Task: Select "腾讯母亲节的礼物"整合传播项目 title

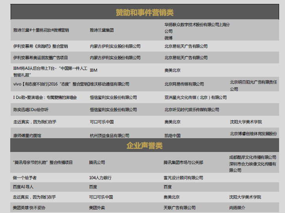Action: 43,163
